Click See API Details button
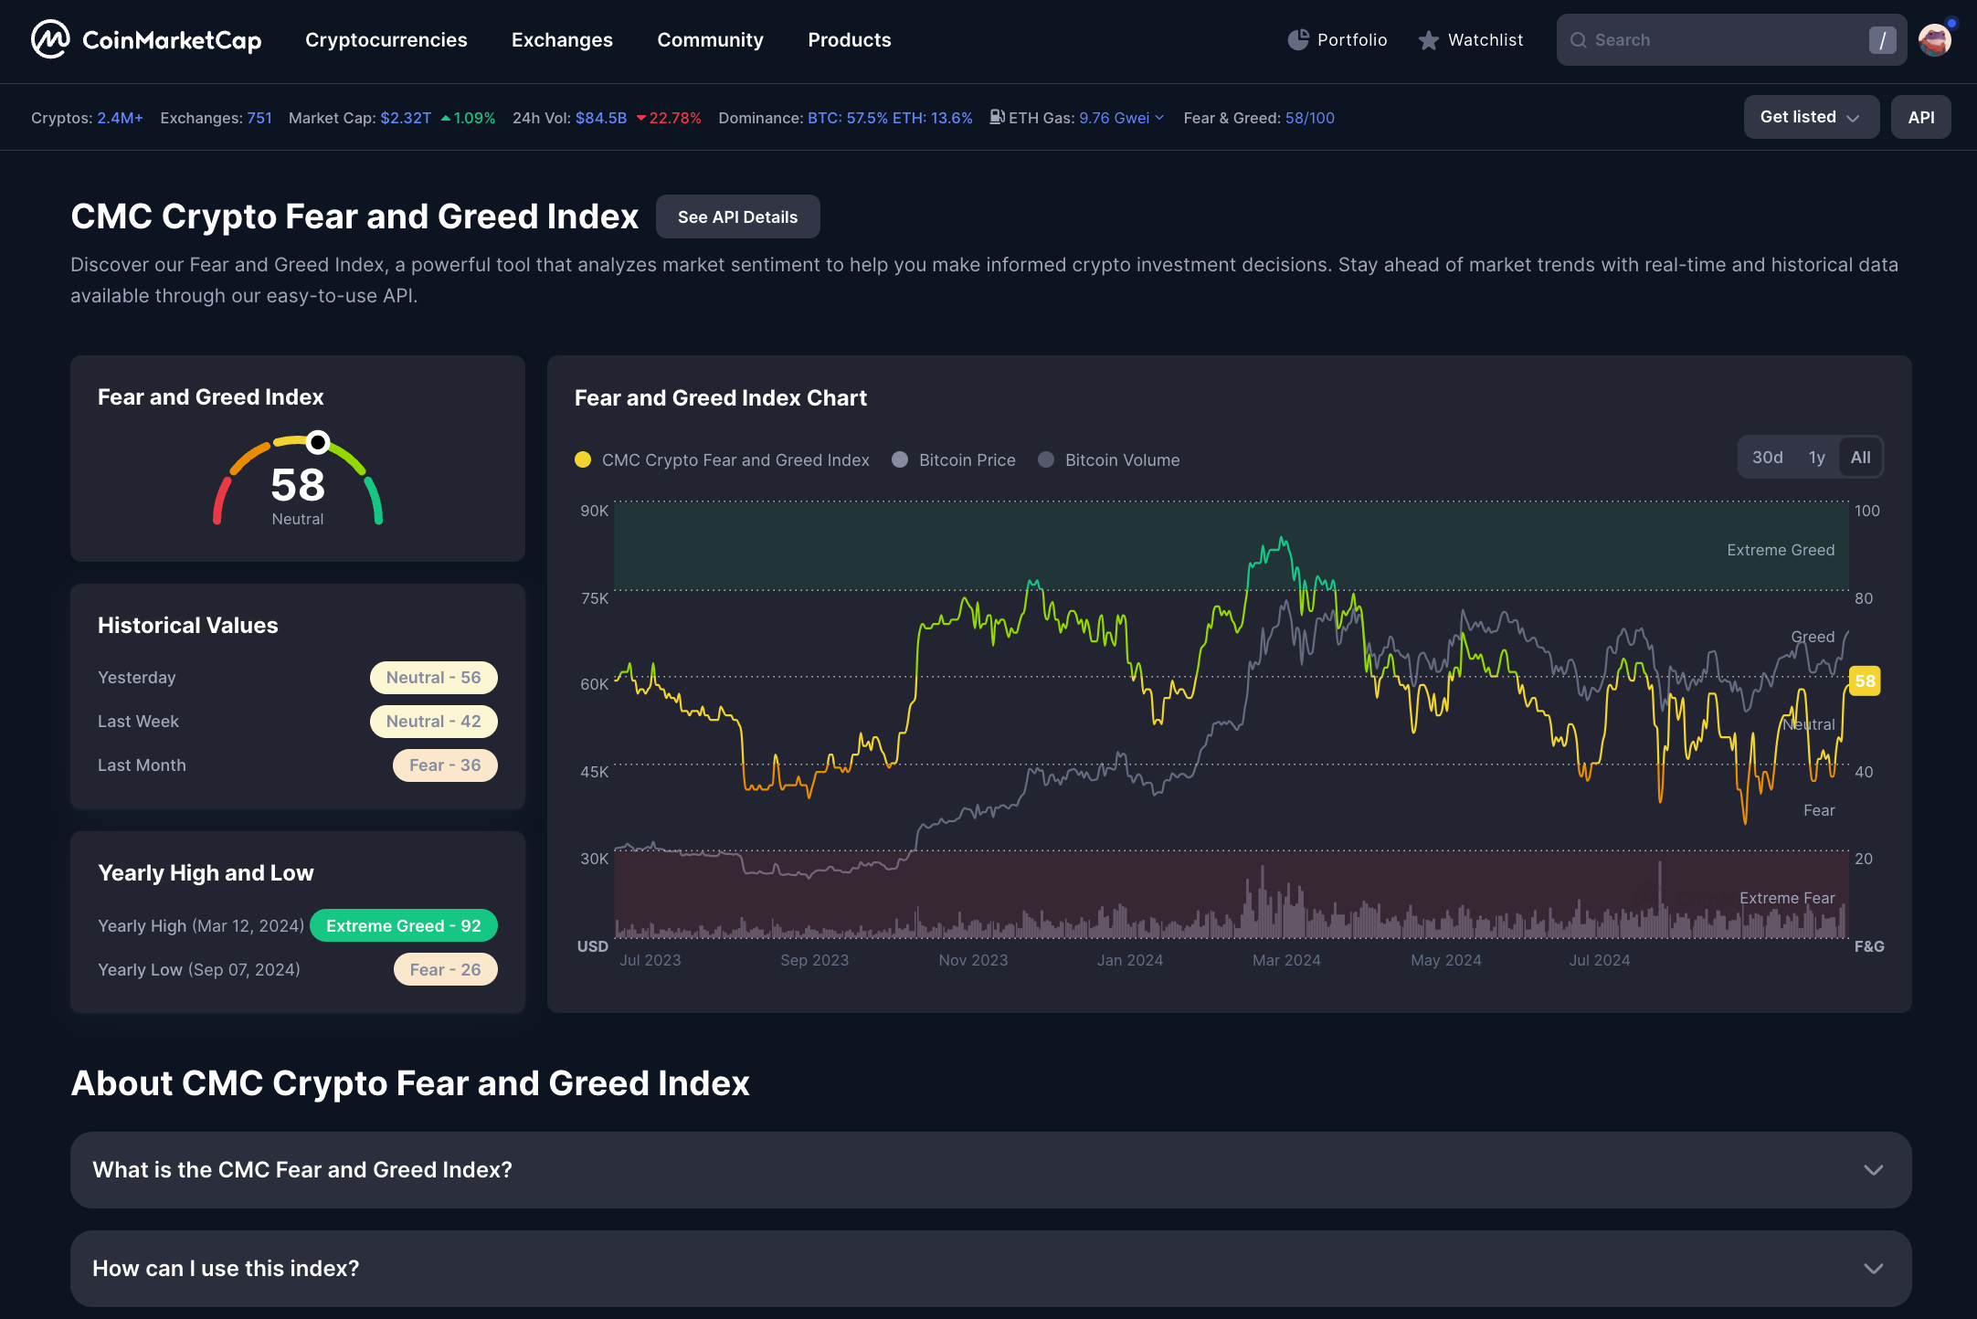The width and height of the screenshot is (1977, 1319). pyautogui.click(x=737, y=217)
